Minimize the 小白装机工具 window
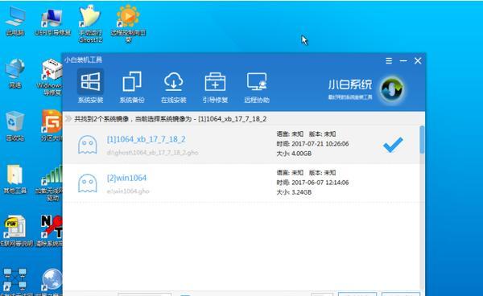This screenshot has width=483, height=296. coord(403,61)
